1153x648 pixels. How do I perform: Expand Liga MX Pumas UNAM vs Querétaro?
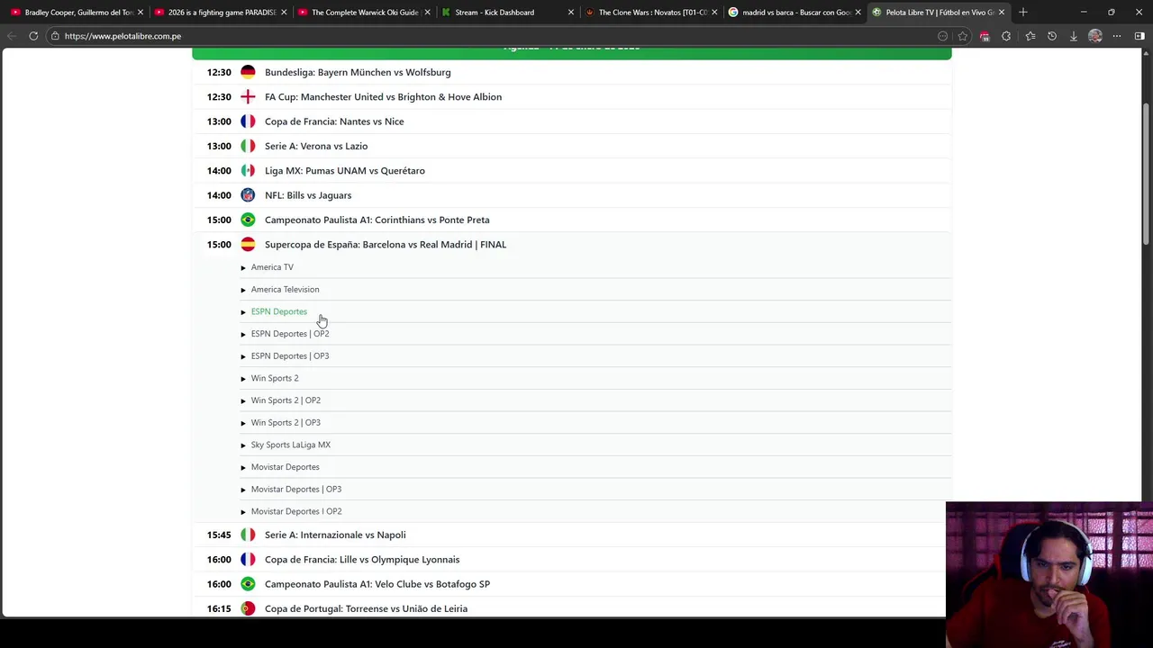tap(571, 170)
